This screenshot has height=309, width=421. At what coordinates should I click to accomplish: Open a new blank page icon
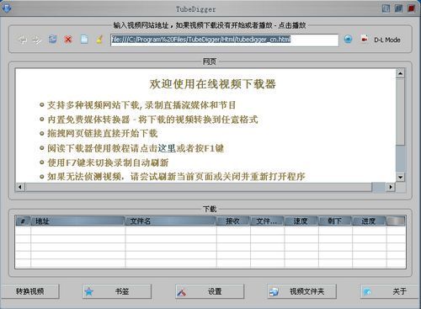tap(84, 39)
